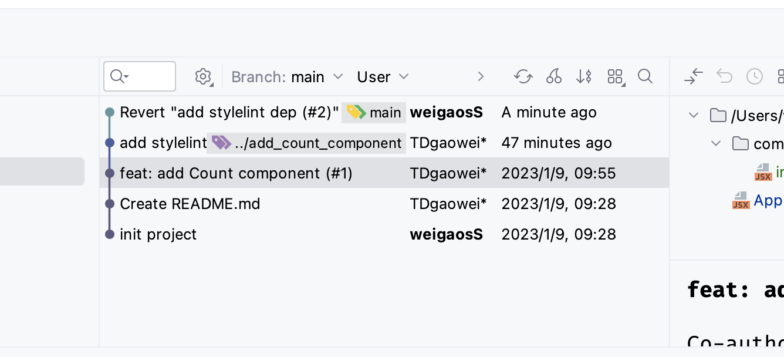The height and width of the screenshot is (357, 784).
Task: Open the commit sort order icon
Action: click(x=584, y=76)
